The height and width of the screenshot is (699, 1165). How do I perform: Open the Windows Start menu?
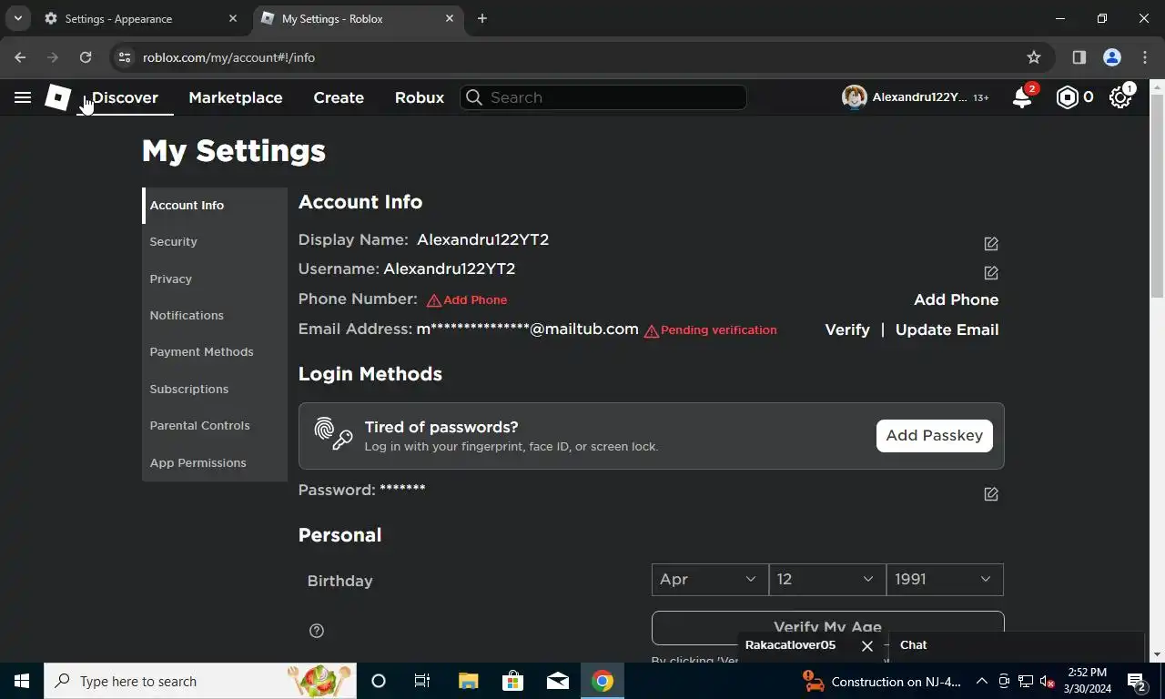(22, 681)
